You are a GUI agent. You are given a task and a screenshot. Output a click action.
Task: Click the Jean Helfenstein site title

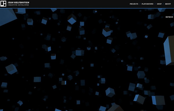tap(19, 2)
